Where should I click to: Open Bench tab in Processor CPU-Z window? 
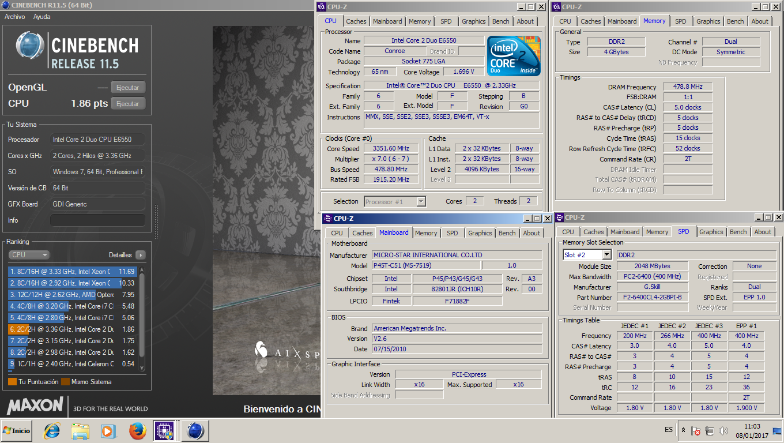coord(500,21)
